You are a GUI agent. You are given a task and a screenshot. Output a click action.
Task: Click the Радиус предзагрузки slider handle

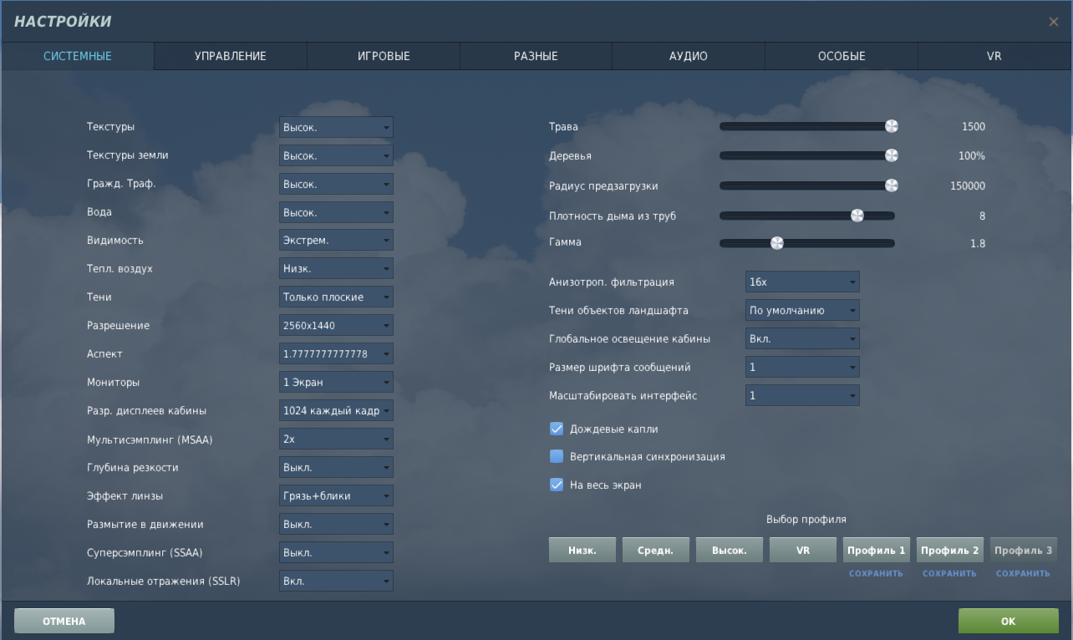891,185
